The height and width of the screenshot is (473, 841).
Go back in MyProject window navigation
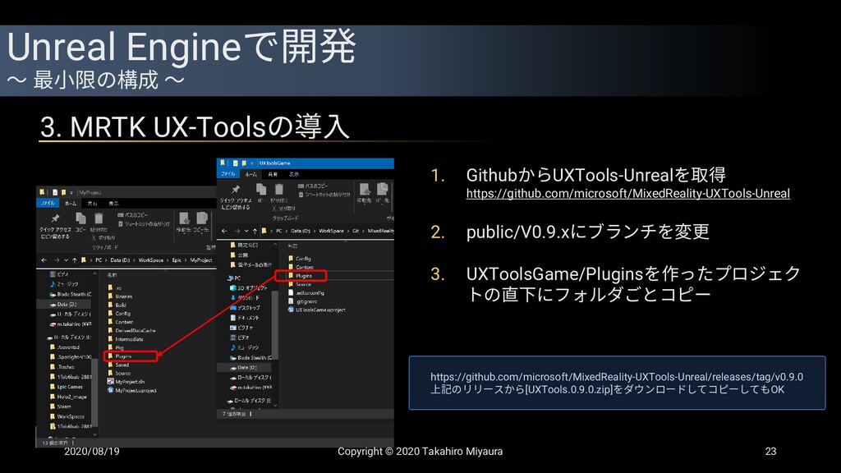(44, 260)
